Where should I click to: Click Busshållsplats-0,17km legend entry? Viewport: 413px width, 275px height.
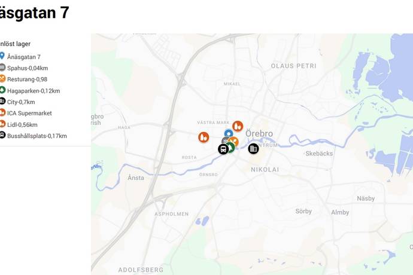[x=37, y=136]
